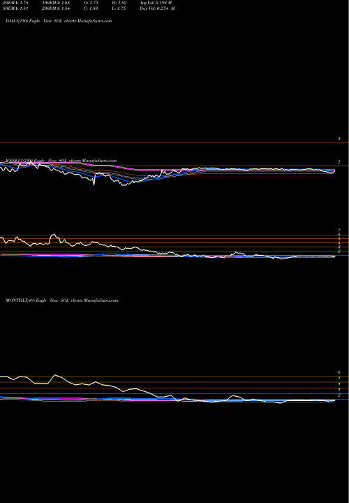
Task: Click the low price L: 1.75
Action: click(x=120, y=8)
